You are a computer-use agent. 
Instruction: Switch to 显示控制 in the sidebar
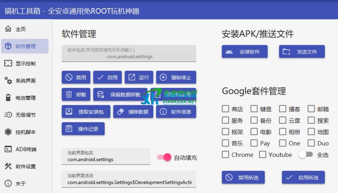[x=25, y=63]
